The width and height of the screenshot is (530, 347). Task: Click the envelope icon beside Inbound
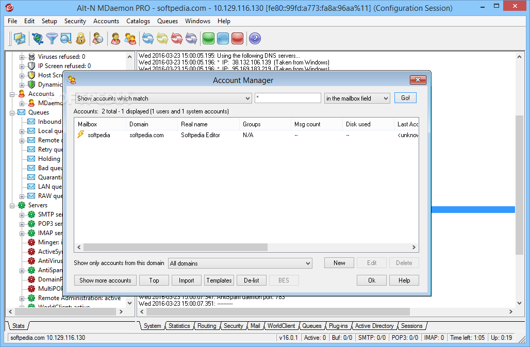[x=31, y=122]
